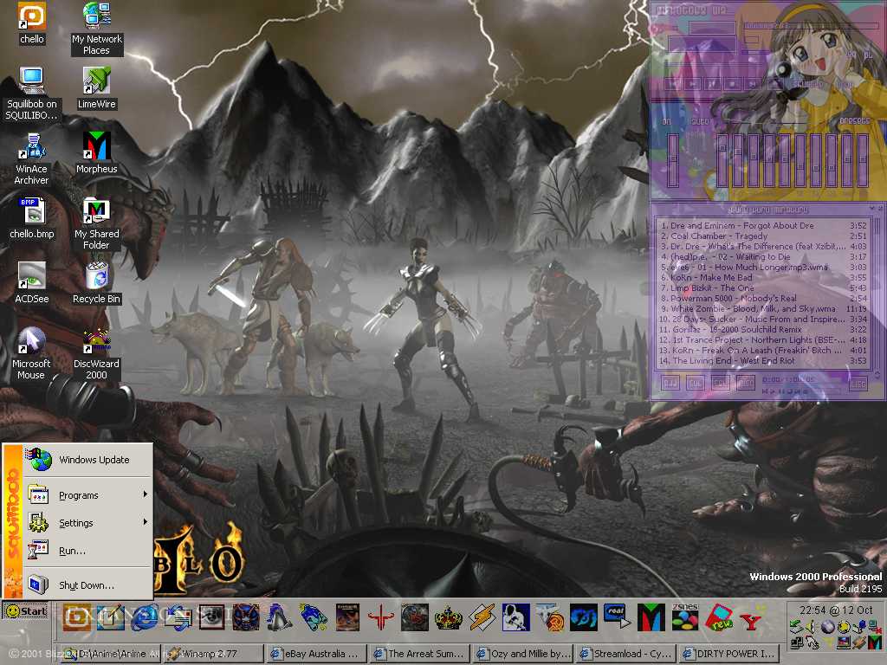Click Winamp pause button
Viewport: 887px width, 665px height.
[712, 84]
